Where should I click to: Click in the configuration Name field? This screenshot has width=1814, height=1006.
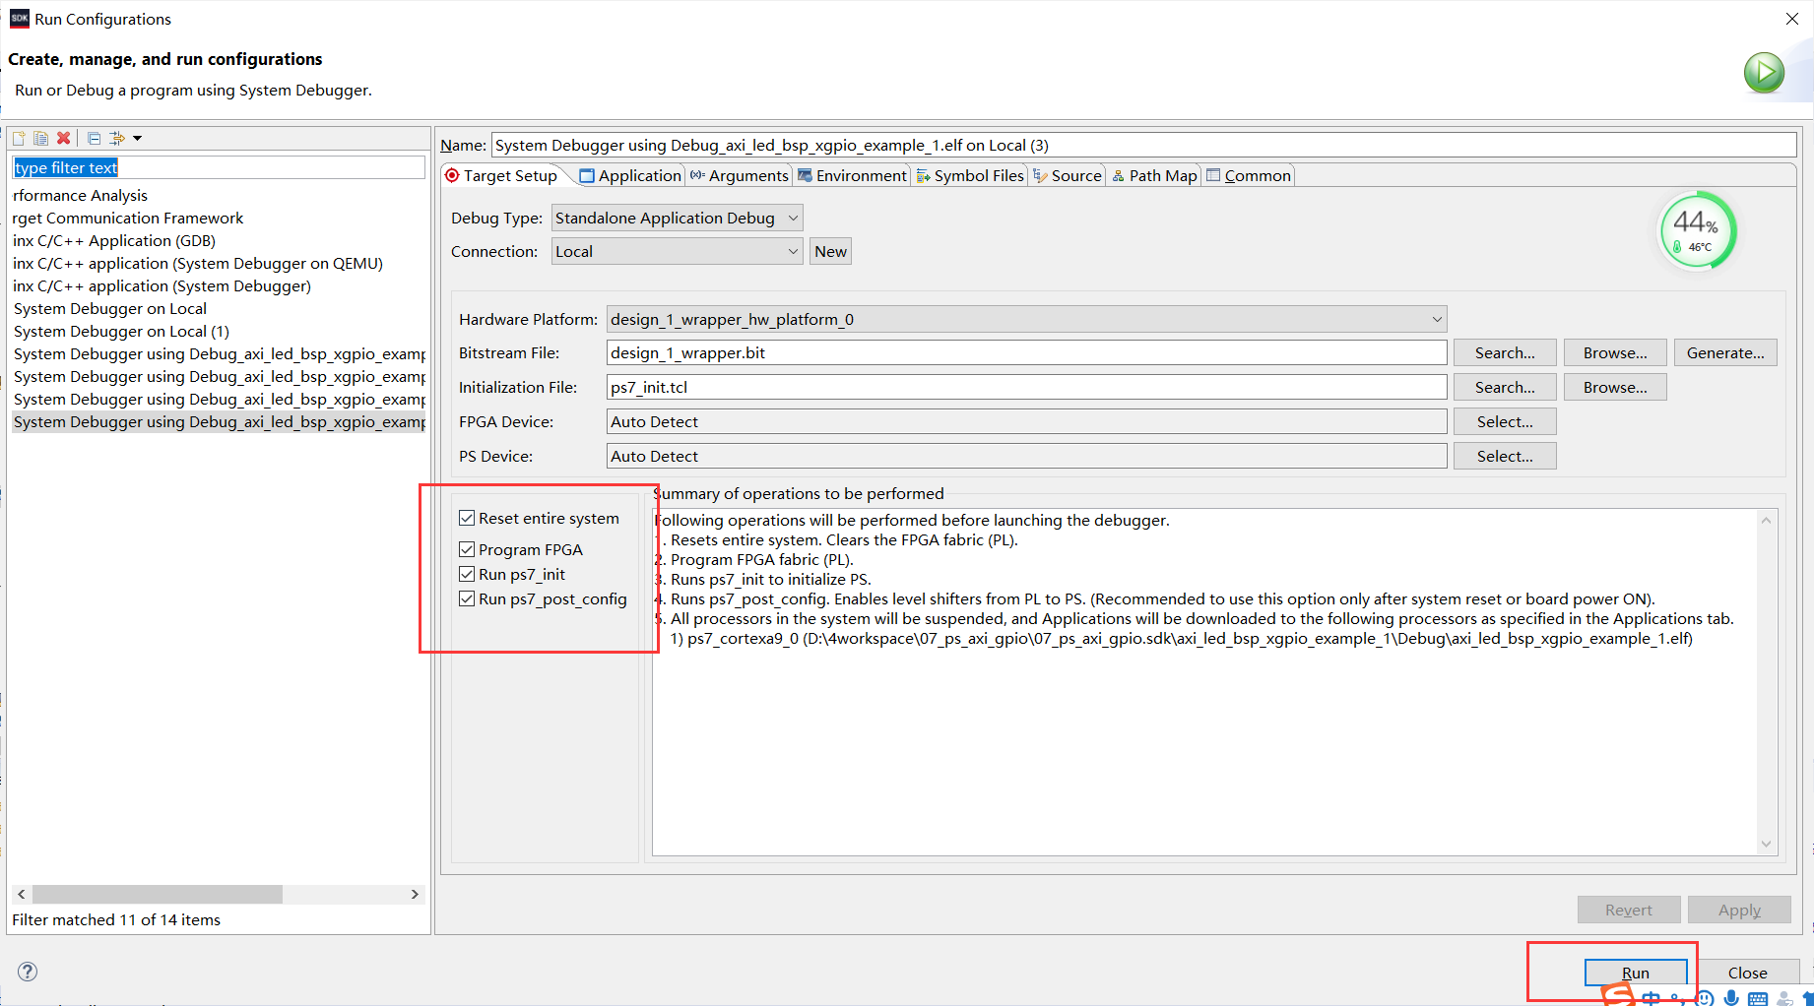[x=1143, y=145]
